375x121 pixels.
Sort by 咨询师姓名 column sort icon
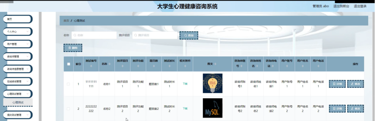click(257, 66)
